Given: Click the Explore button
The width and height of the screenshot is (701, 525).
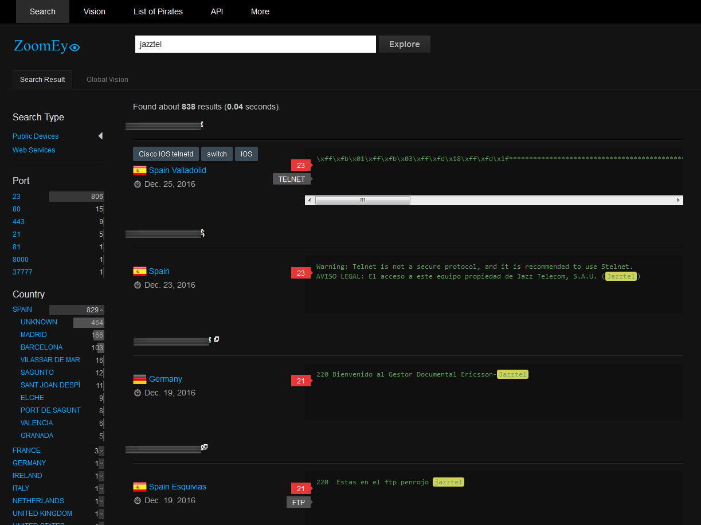Looking at the screenshot, I should 405,44.
